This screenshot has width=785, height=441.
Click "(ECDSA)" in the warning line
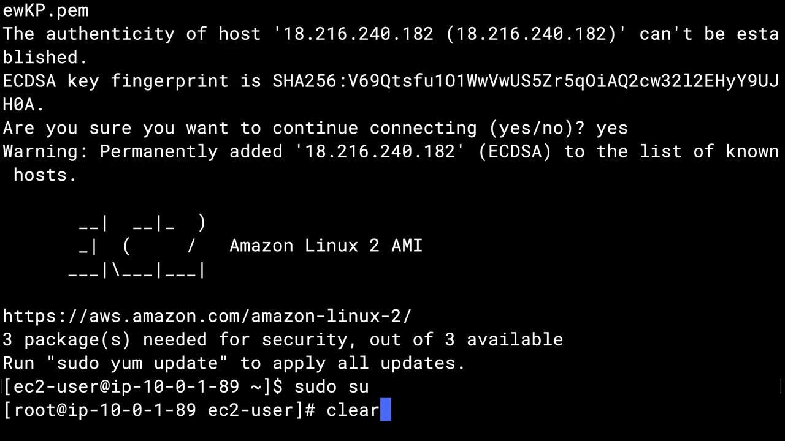(x=515, y=152)
